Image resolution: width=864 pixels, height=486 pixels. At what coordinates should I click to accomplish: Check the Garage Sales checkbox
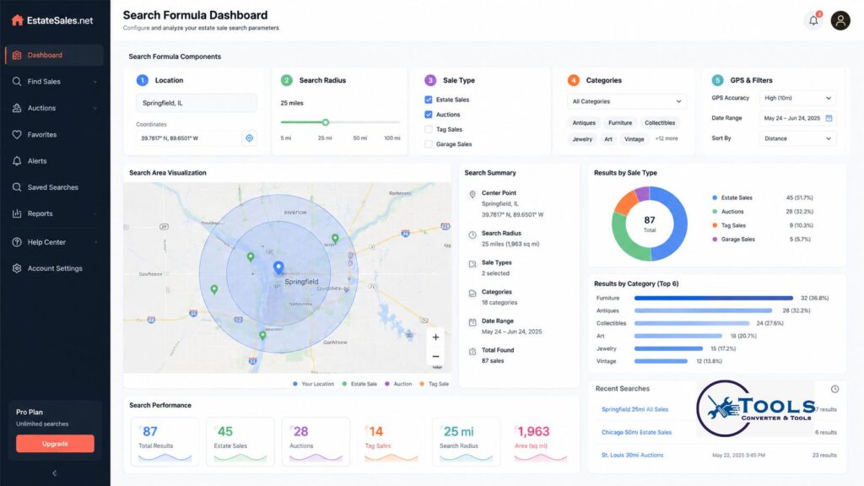[x=428, y=144]
